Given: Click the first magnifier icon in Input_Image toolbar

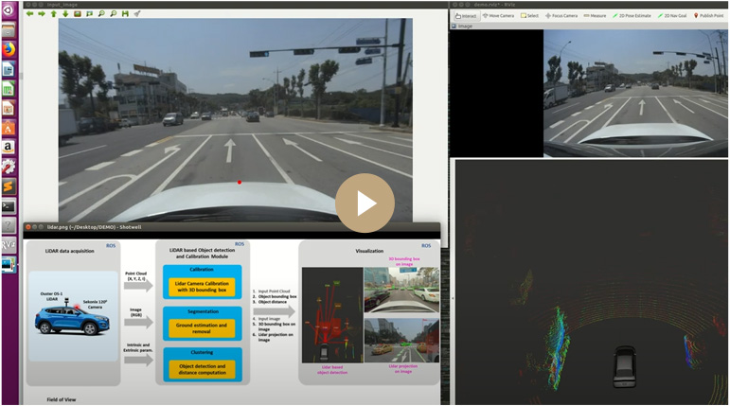Looking at the screenshot, I should [101, 14].
